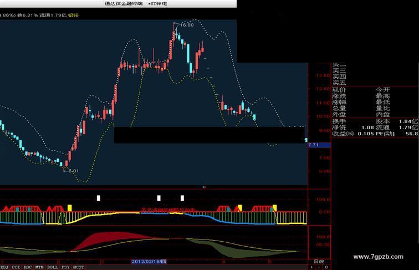Click the 量比 field label

pyautogui.click(x=382, y=108)
